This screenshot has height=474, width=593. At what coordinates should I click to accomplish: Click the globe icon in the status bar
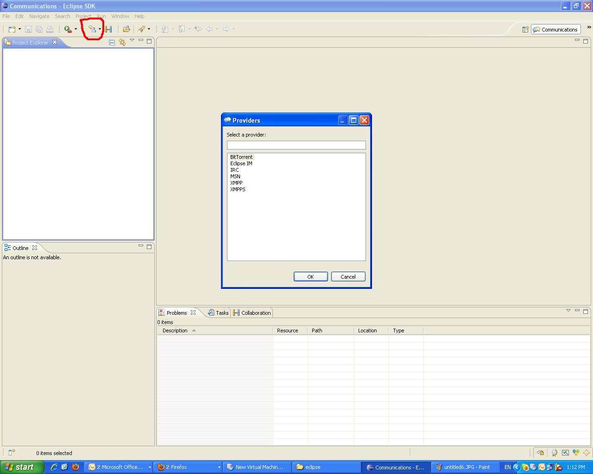click(554, 453)
